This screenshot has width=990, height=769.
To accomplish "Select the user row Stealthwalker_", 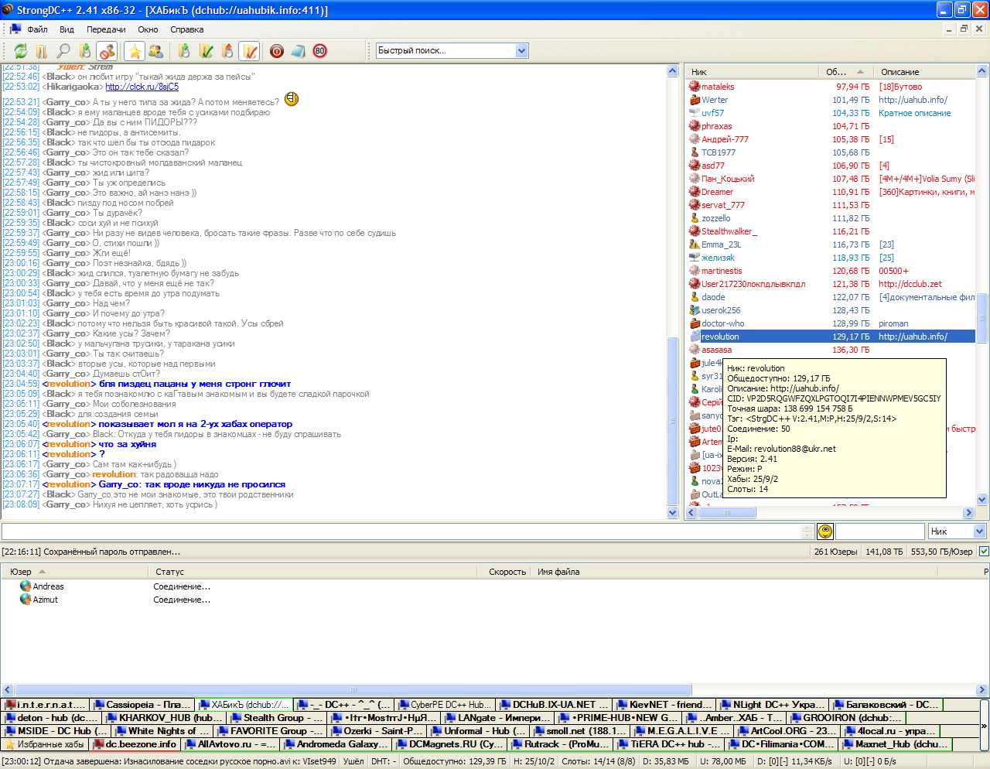I will click(x=831, y=231).
